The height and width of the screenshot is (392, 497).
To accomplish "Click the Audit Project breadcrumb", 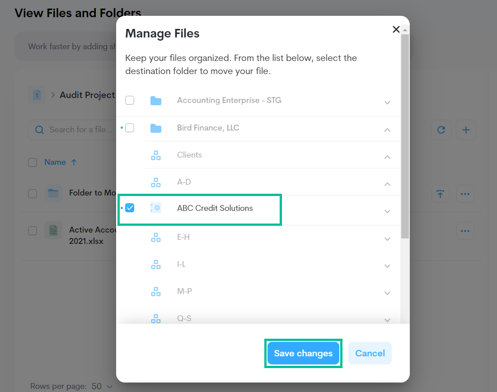I will click(x=87, y=95).
